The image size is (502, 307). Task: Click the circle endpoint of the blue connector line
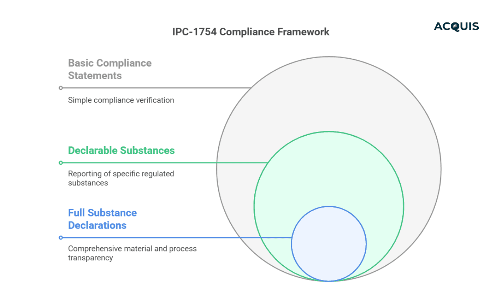[61, 237]
